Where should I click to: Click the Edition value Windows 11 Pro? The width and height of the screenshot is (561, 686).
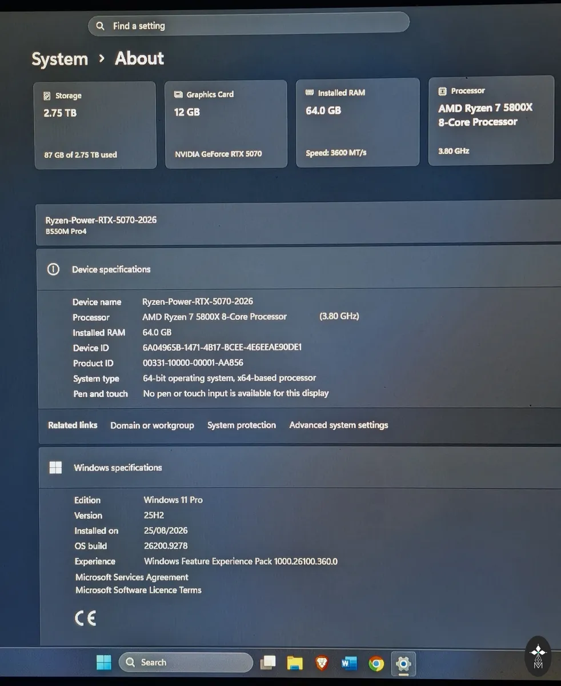click(173, 500)
